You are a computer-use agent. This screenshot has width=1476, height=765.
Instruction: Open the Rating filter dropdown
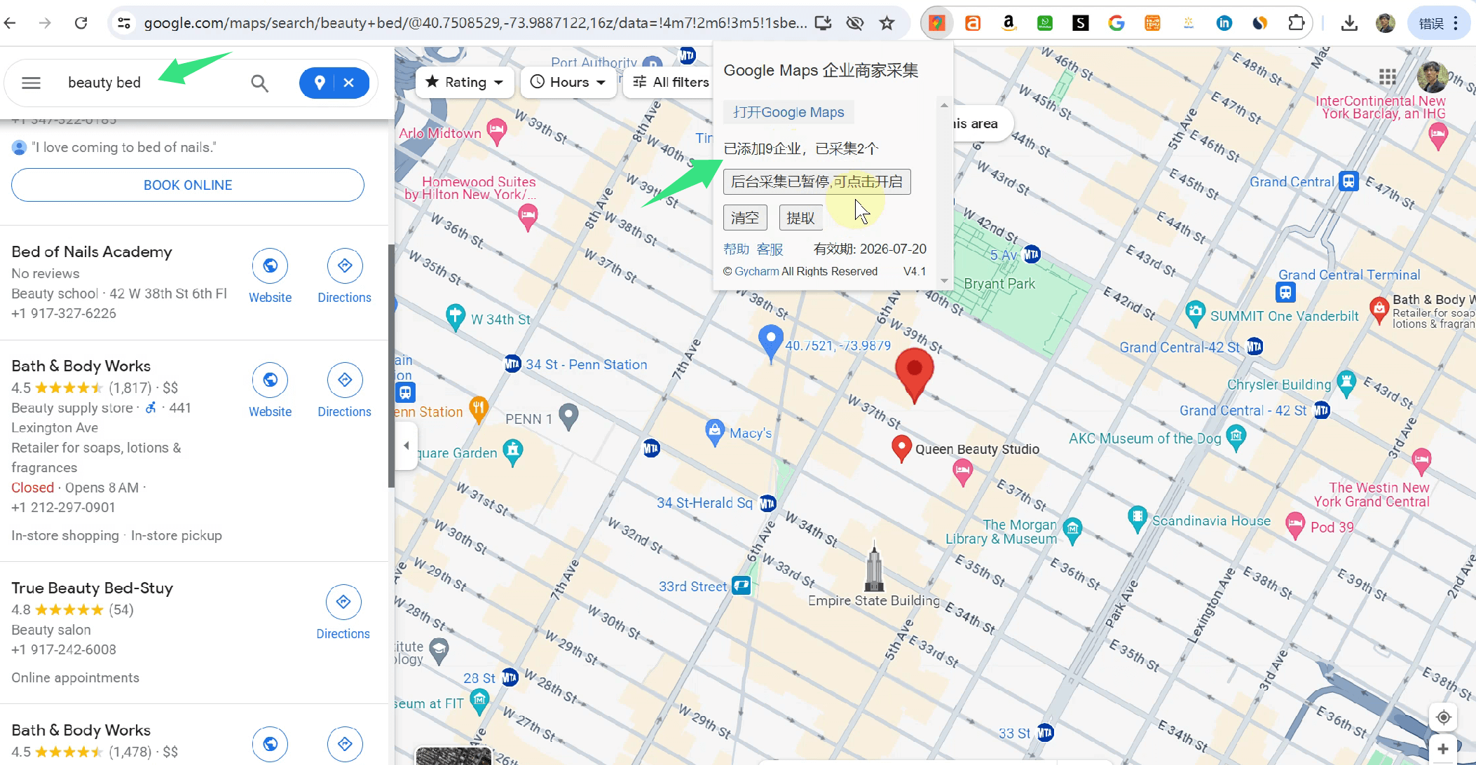465,82
